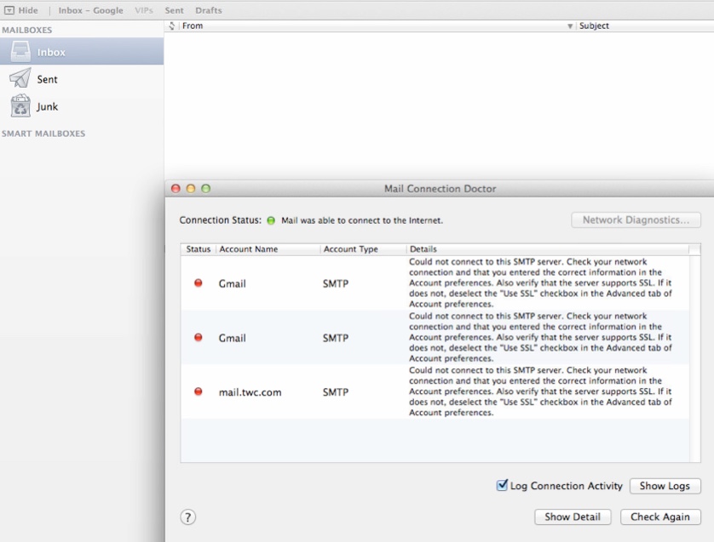The width and height of the screenshot is (714, 542).
Task: Zoom the Mail Connection Doctor window
Action: pos(206,188)
